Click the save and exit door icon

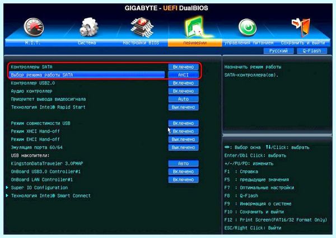tap(301, 27)
